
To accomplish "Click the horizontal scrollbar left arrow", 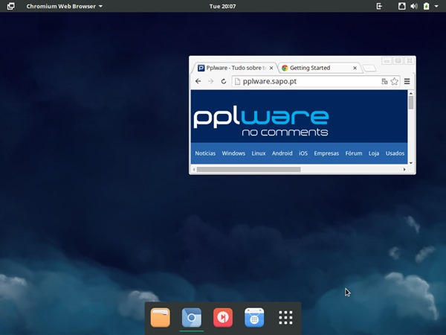I will click(194, 170).
